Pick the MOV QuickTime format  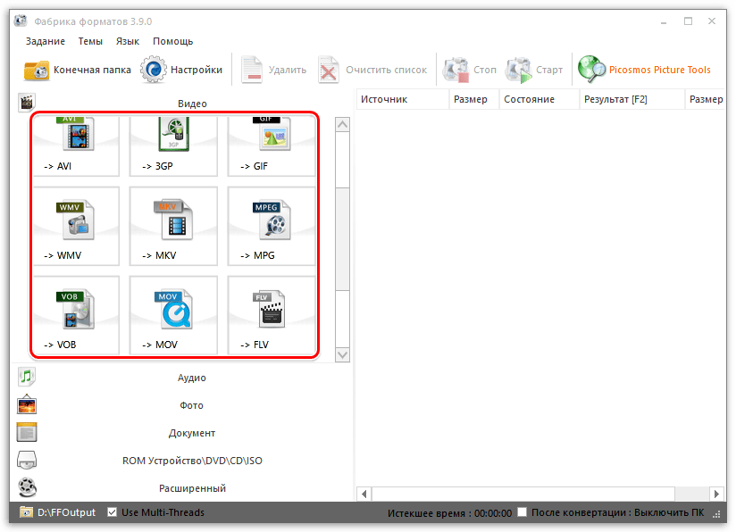point(173,315)
